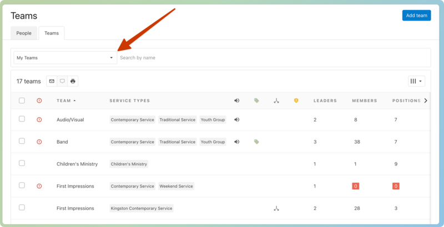
Task: Tick the Children's Ministry row checkbox
Action: [x=22, y=163]
